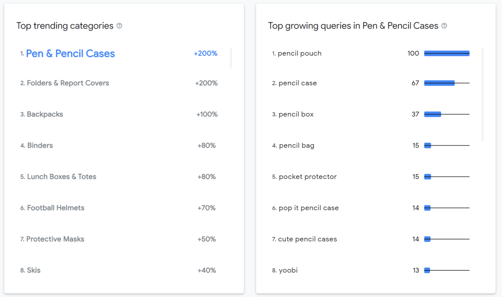Click help icon beside Top growing queries
Viewport: 502px width, 297px height.
tap(444, 26)
